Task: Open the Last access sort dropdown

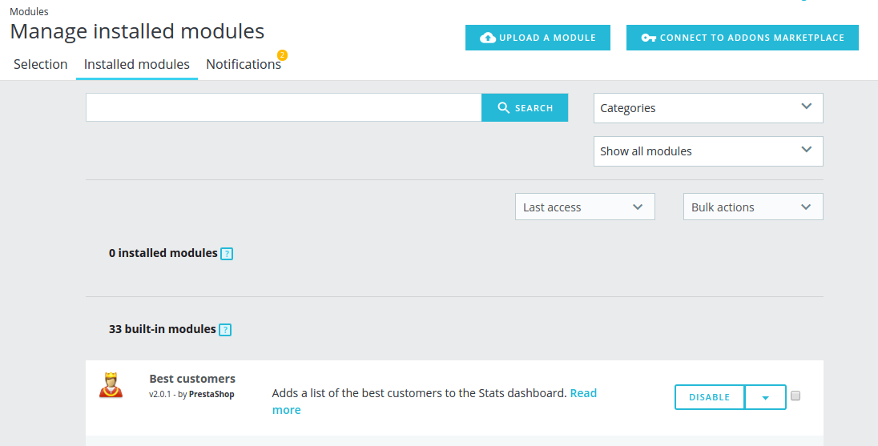Action: [x=585, y=207]
